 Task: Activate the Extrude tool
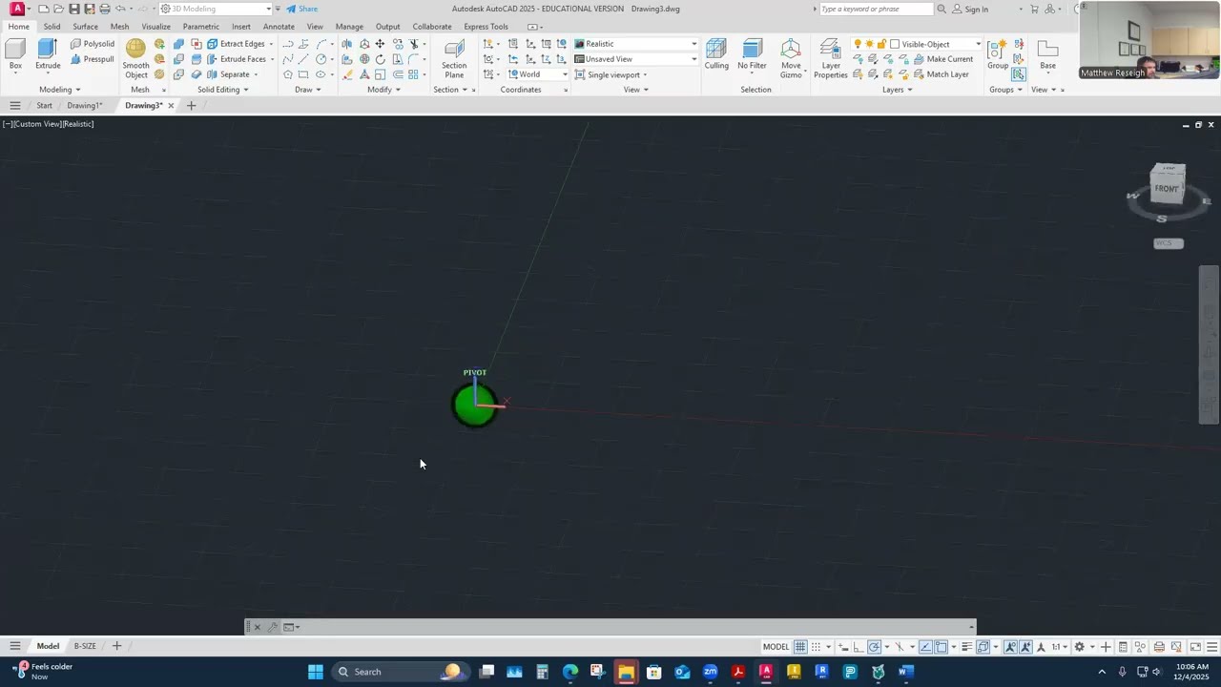[x=48, y=54]
